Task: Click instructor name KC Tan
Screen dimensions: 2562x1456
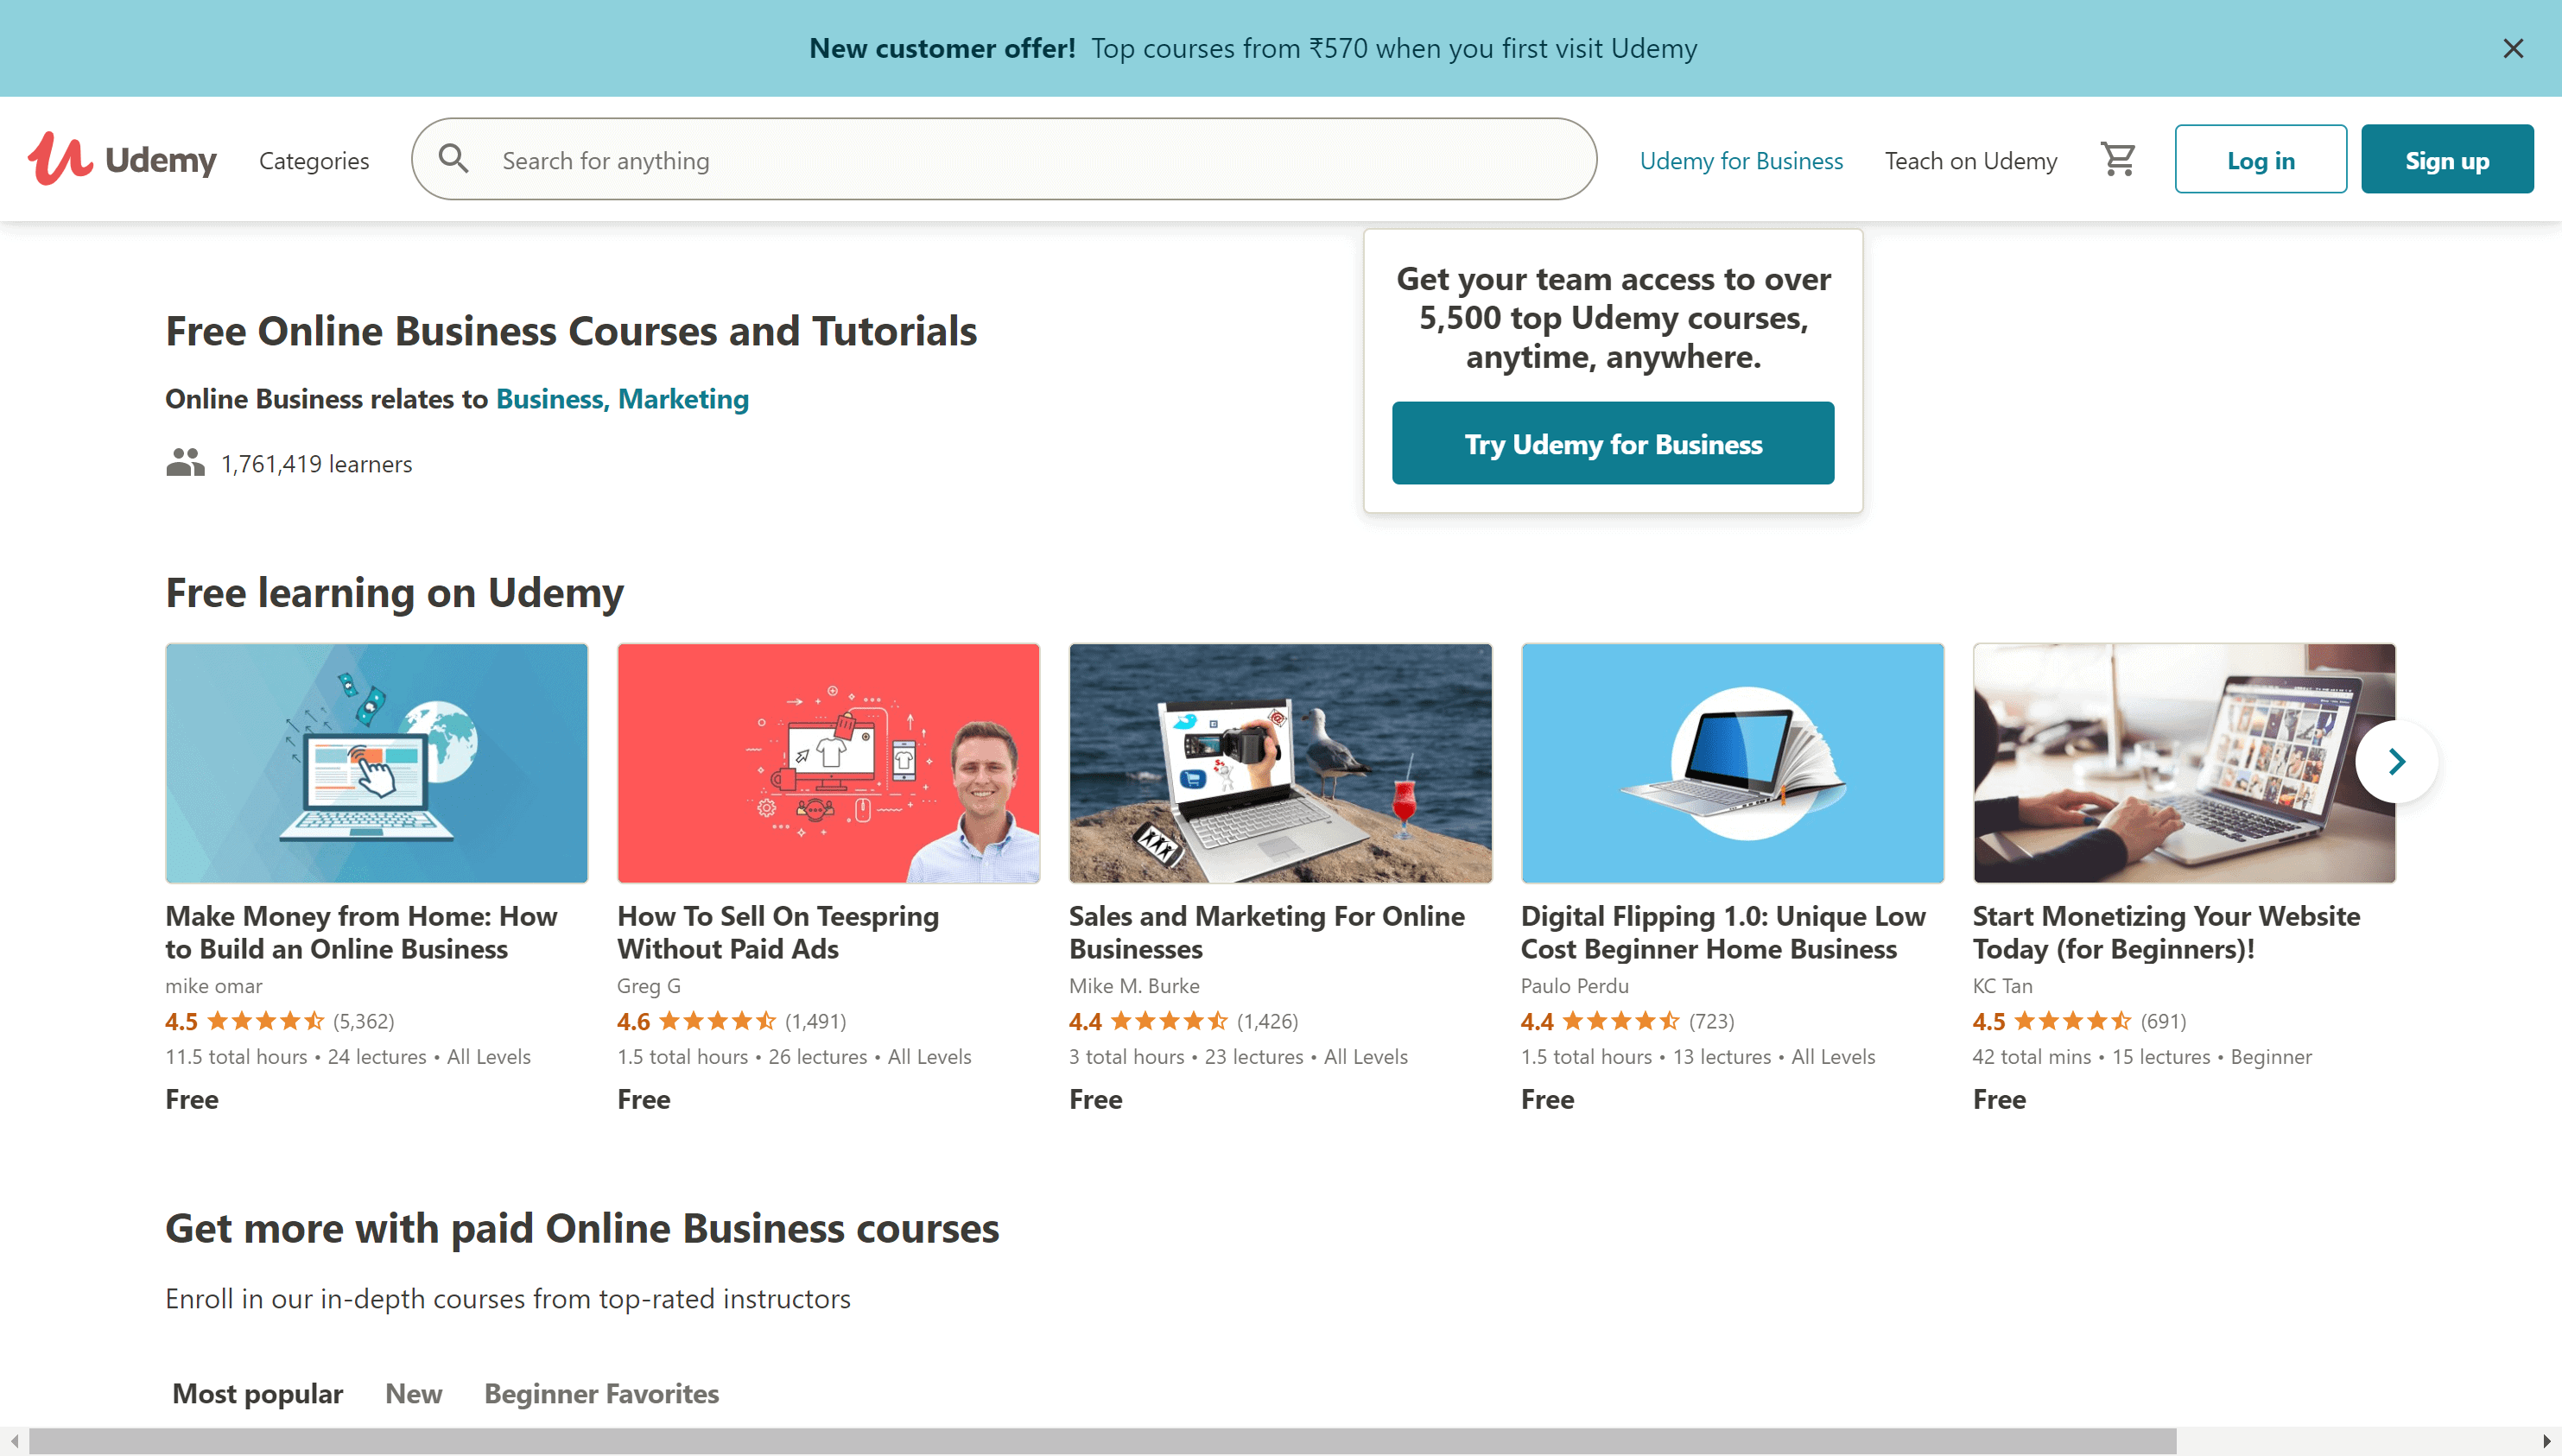Action: (x=2003, y=986)
